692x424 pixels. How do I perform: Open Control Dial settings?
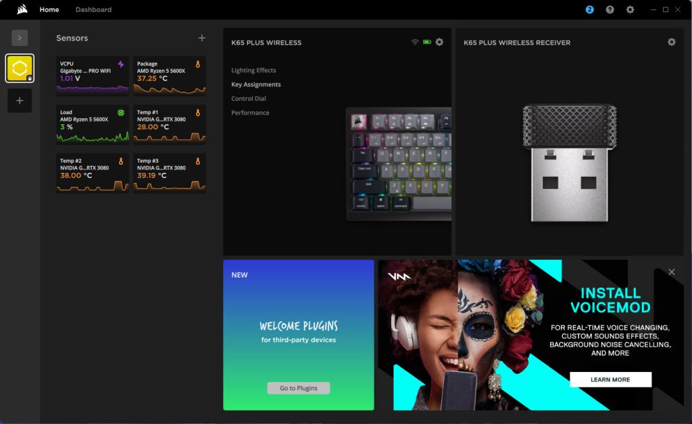(x=249, y=99)
